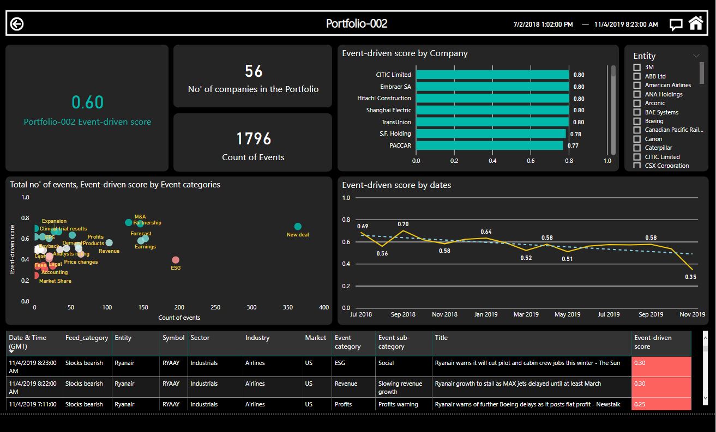
Task: Enable the ANA Holdings checkbox
Action: coord(636,94)
